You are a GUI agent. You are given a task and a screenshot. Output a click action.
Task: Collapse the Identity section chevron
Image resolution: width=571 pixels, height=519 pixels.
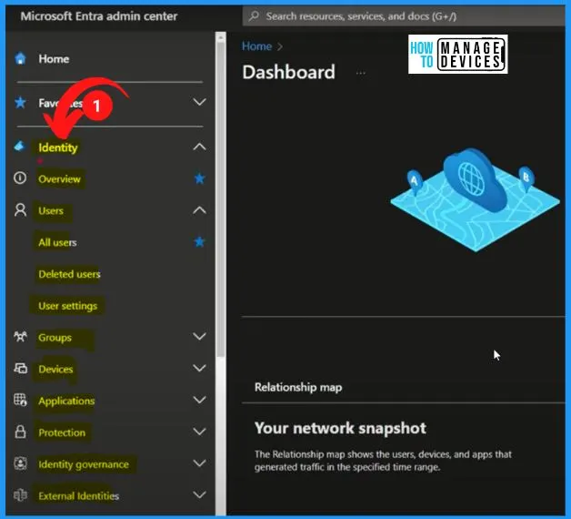pos(199,147)
